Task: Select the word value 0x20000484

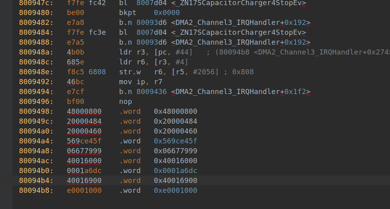Action: pyautogui.click(x=175, y=121)
